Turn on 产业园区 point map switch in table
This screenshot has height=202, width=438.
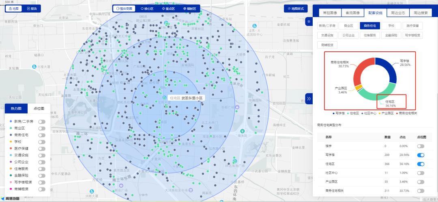pos(421,182)
